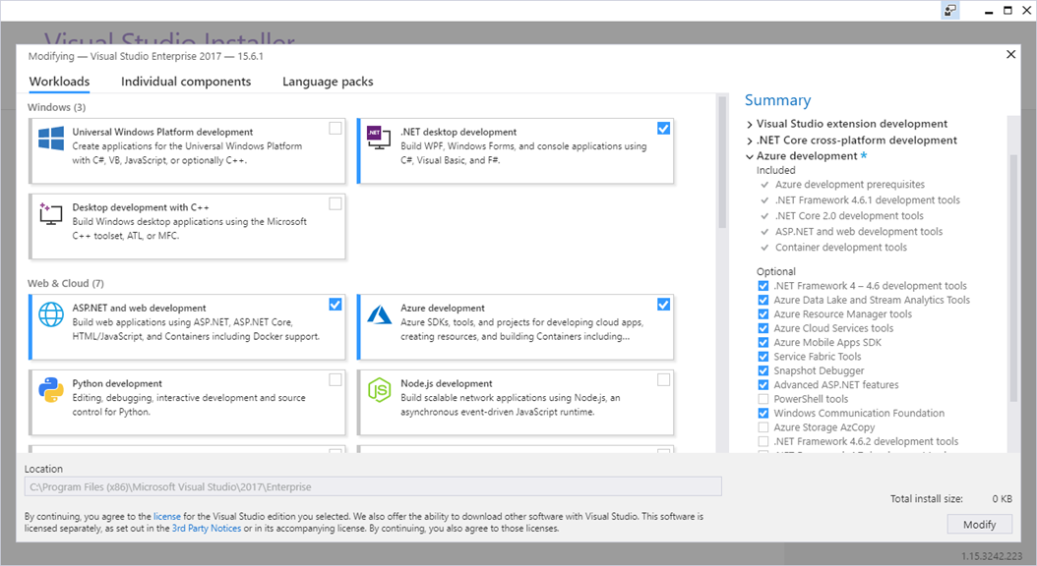
Task: Check Desktop development with C++ workload
Action: click(335, 203)
